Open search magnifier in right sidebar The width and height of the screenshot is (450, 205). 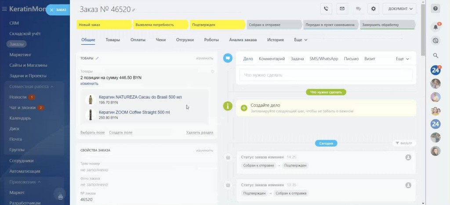pos(435,56)
